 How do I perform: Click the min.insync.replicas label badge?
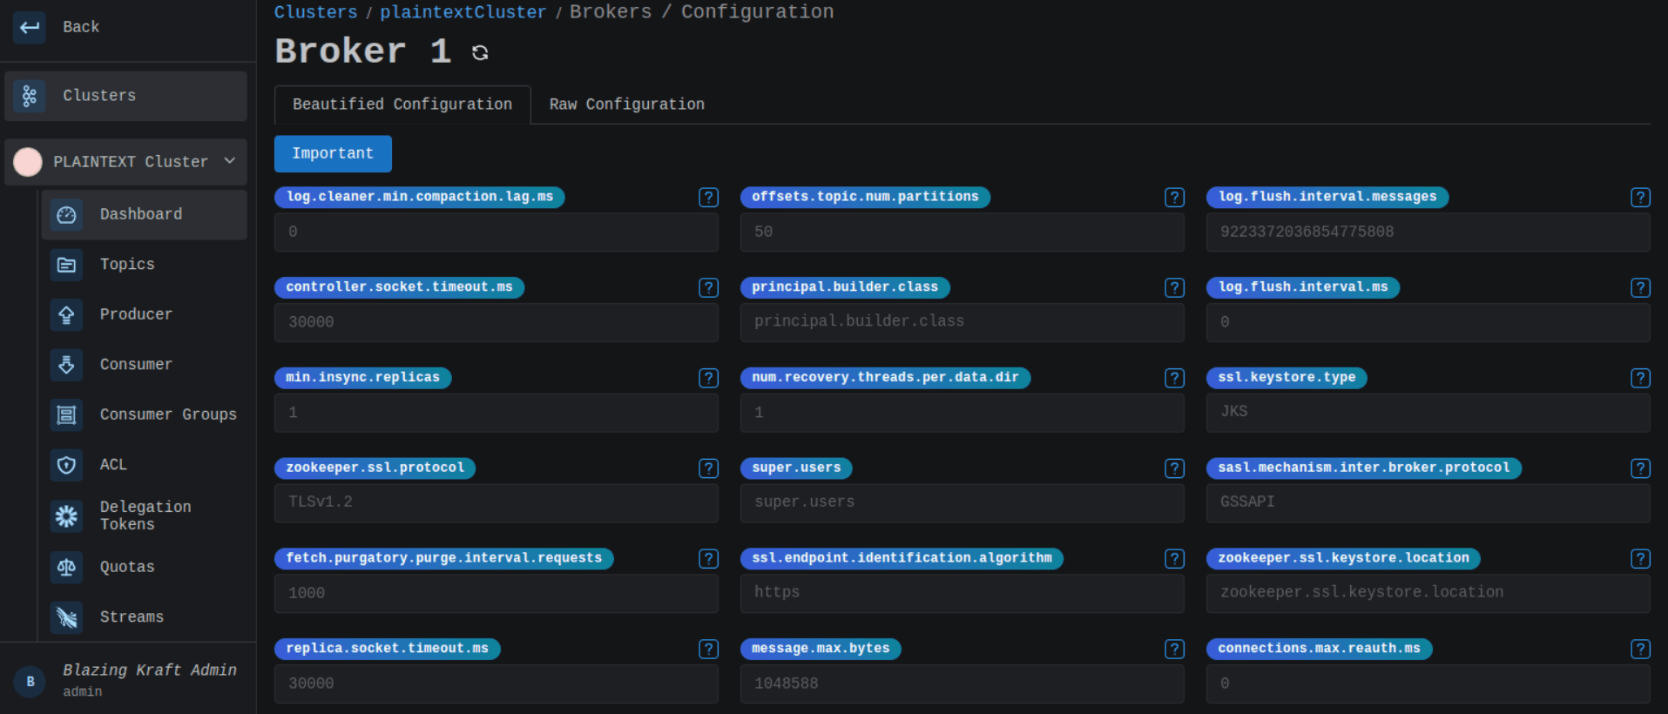click(363, 378)
